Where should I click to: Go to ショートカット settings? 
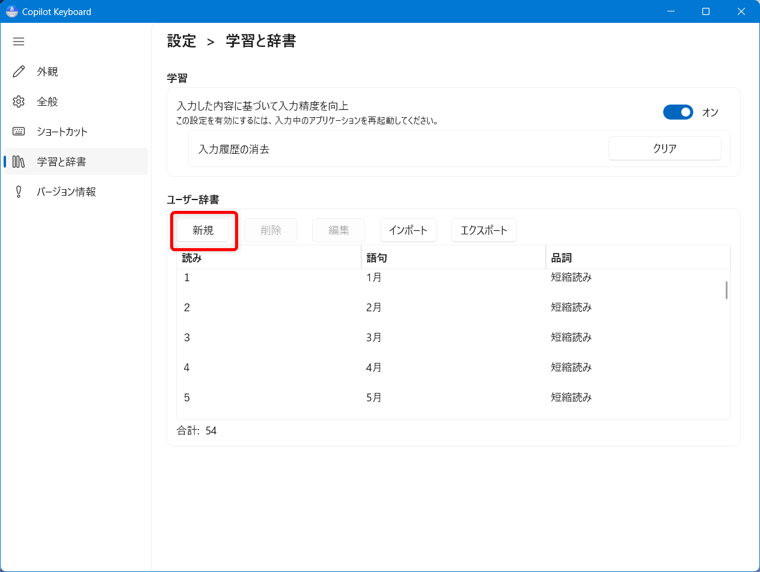point(76,132)
